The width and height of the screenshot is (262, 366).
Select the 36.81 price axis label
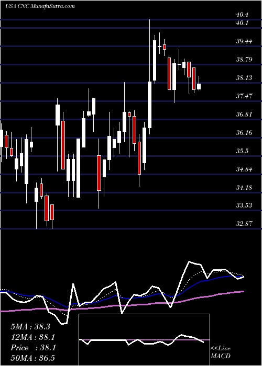[x=244, y=115]
